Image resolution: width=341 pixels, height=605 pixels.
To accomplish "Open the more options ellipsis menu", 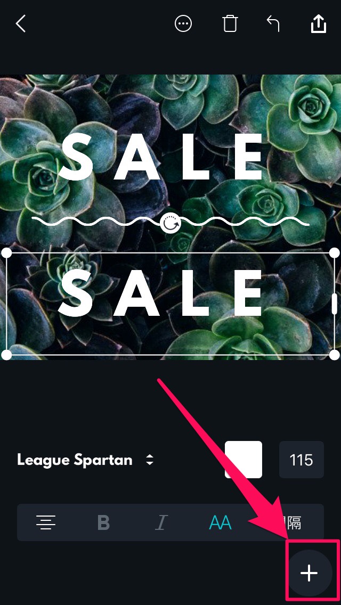I will tap(183, 23).
